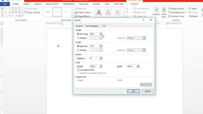This screenshot has height=114, width=203.
Task: Open the Wrap Text options
Action: (x=164, y=13)
